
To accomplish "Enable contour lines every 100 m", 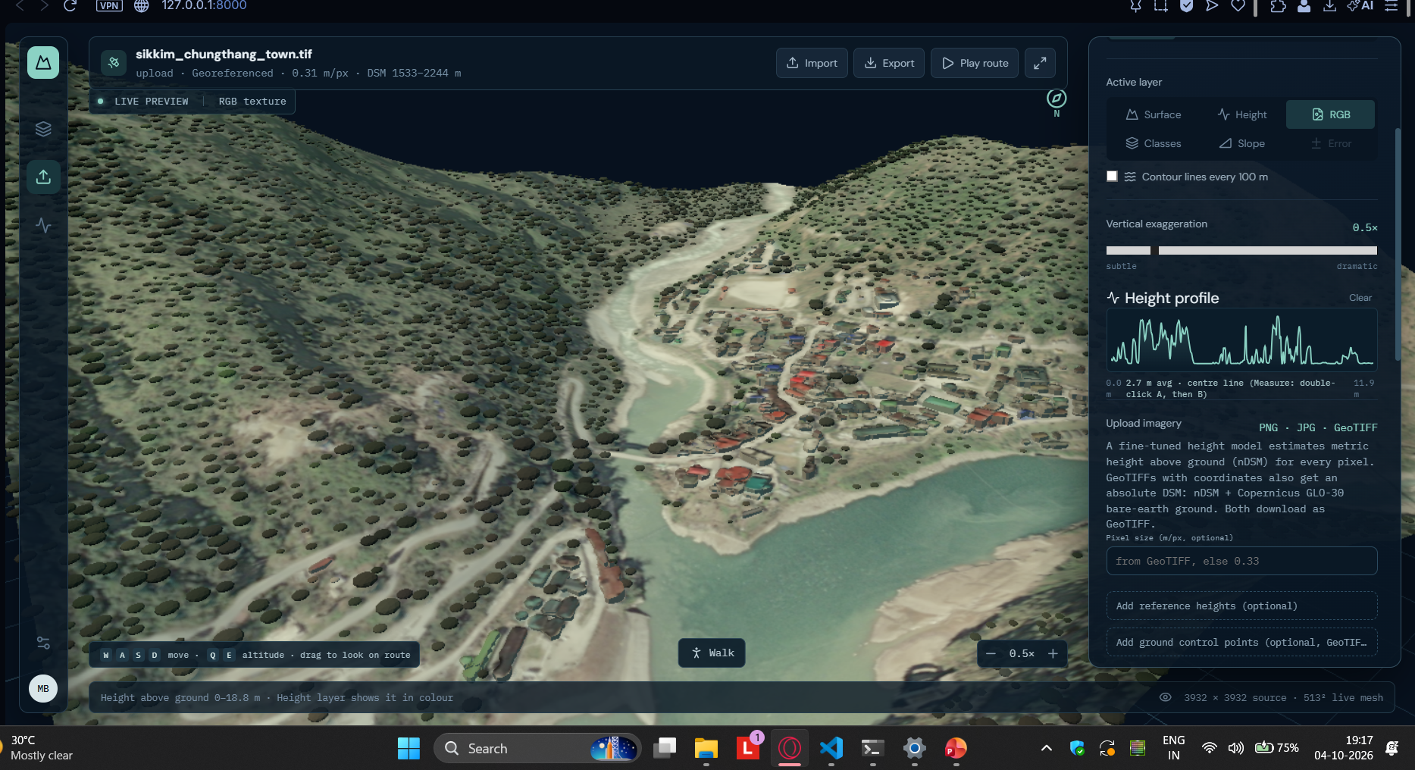I will pos(1112,177).
